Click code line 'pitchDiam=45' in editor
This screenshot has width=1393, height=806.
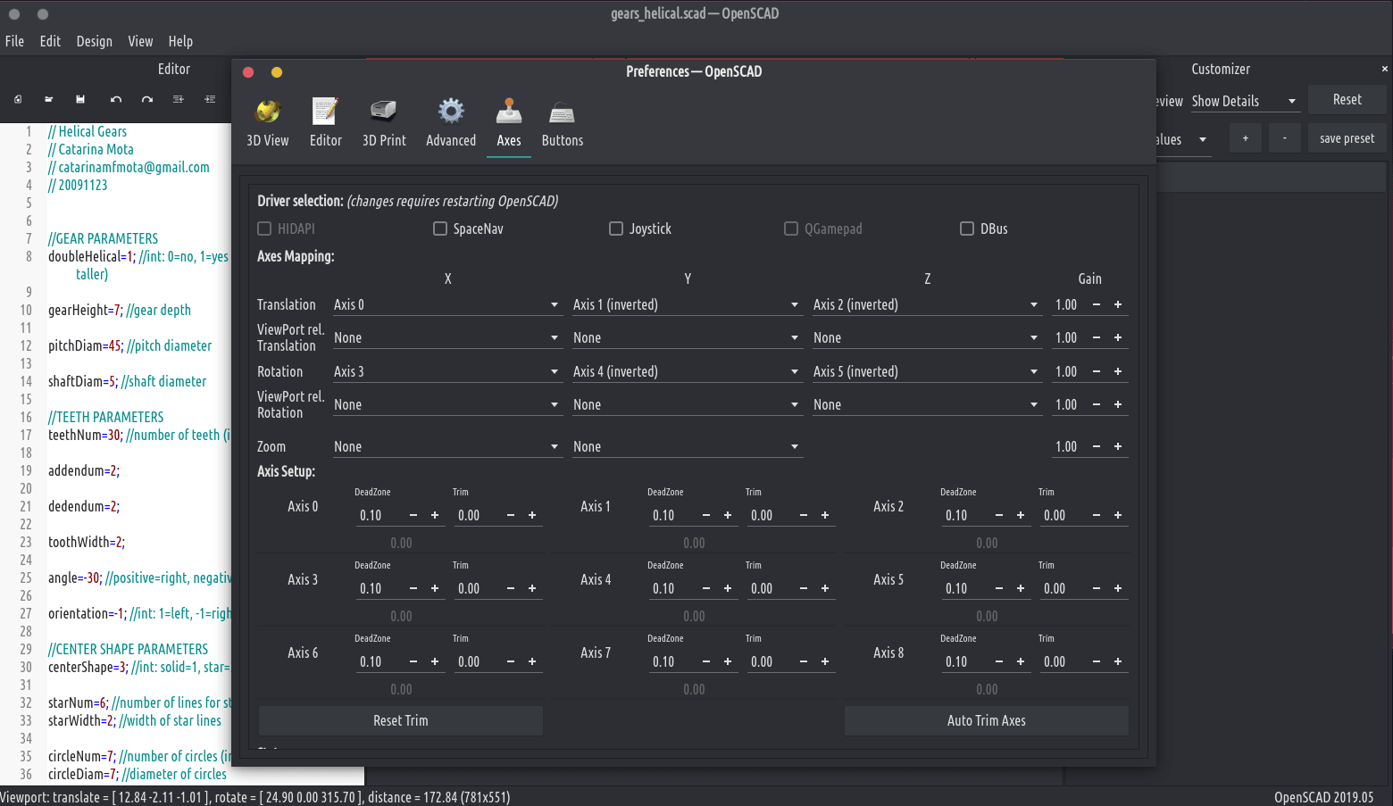pos(130,346)
